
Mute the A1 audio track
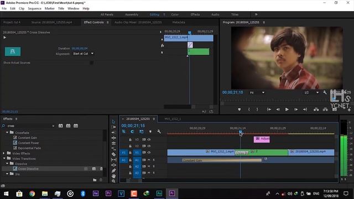pos(149,160)
